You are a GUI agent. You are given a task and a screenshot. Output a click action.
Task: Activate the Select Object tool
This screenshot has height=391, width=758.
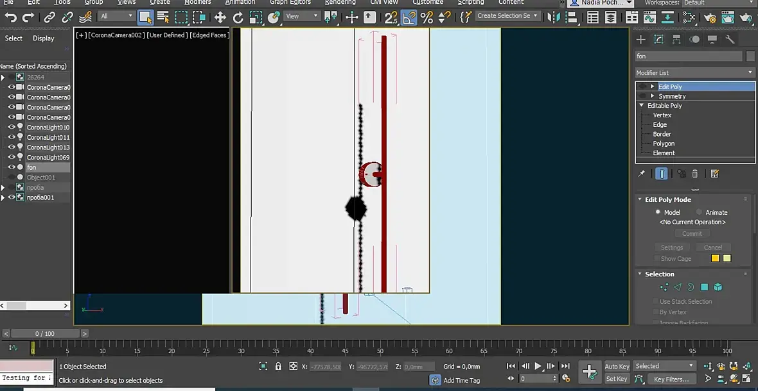coord(145,18)
